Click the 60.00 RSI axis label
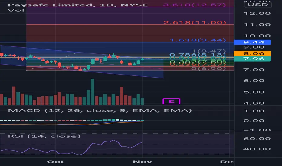The height and width of the screenshot is (166, 282). point(257,139)
